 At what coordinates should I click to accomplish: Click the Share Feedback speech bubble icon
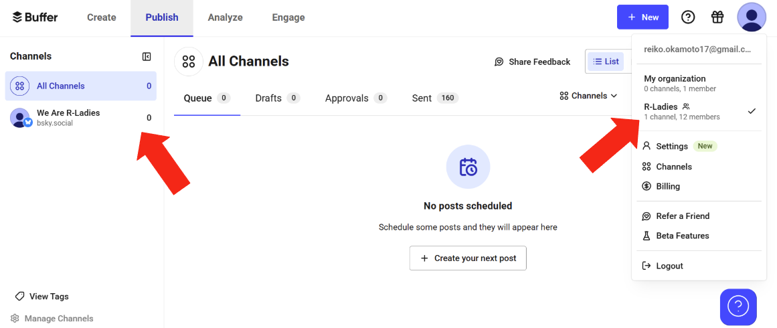point(499,62)
